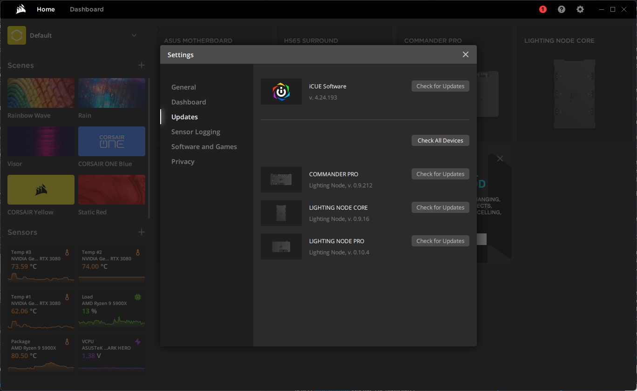Select the Rainbow Wave scene thumbnail
This screenshot has height=391, width=637.
(41, 93)
